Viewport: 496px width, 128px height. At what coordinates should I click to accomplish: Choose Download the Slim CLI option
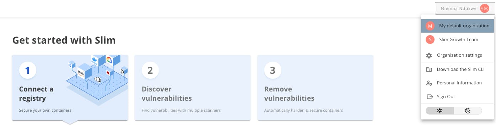(x=457, y=69)
